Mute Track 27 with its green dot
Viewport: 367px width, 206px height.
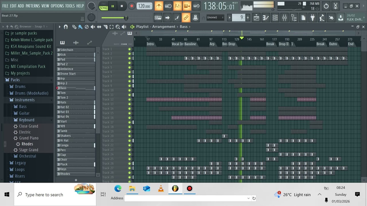[130, 168]
